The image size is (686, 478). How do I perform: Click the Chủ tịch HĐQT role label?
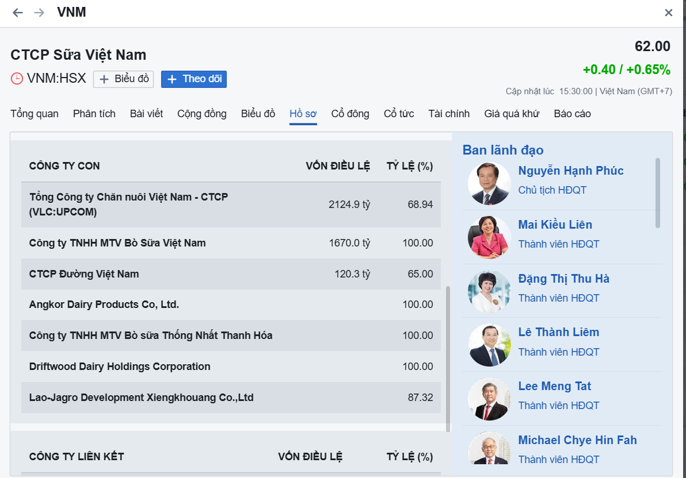click(x=552, y=190)
